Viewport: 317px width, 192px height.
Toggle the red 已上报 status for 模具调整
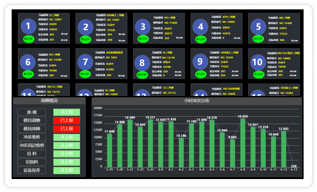coord(66,120)
